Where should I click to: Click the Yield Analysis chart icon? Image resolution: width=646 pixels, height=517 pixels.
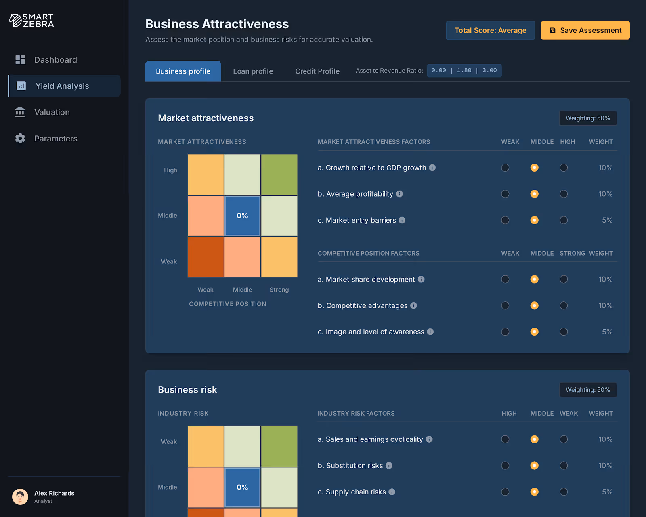pos(21,86)
